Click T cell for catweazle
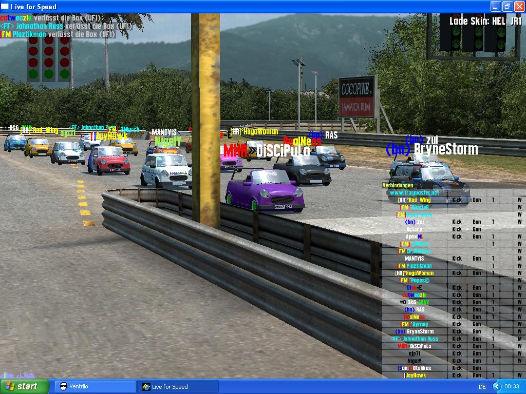 [x=493, y=295]
